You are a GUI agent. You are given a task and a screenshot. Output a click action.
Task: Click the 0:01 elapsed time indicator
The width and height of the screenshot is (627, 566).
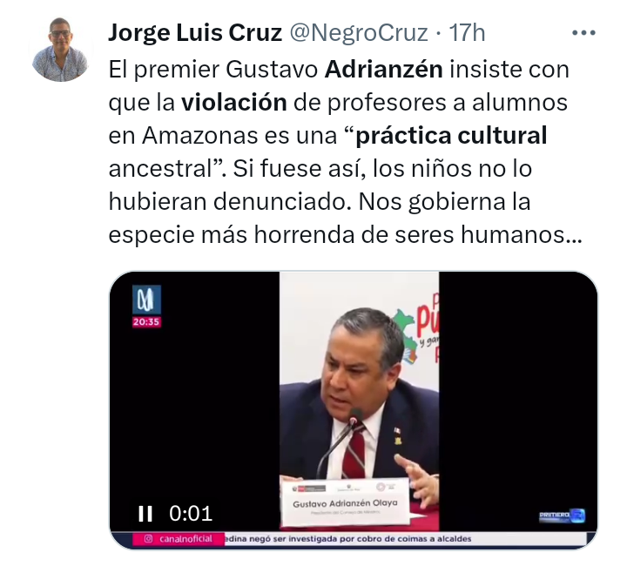pos(191,514)
